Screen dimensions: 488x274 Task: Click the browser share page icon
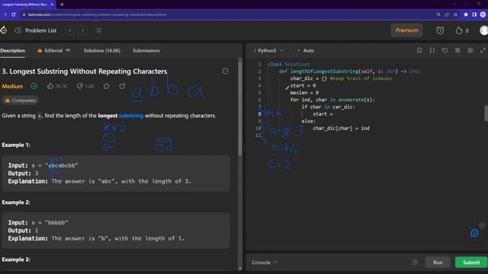click(x=447, y=14)
